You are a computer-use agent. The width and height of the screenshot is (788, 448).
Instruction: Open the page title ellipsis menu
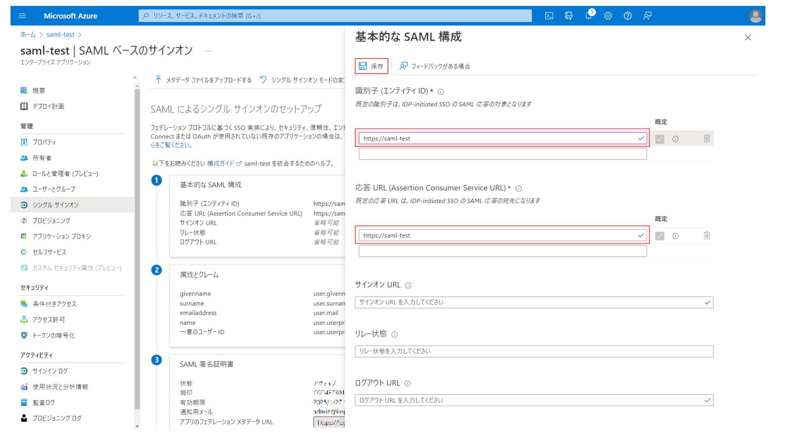click(209, 51)
